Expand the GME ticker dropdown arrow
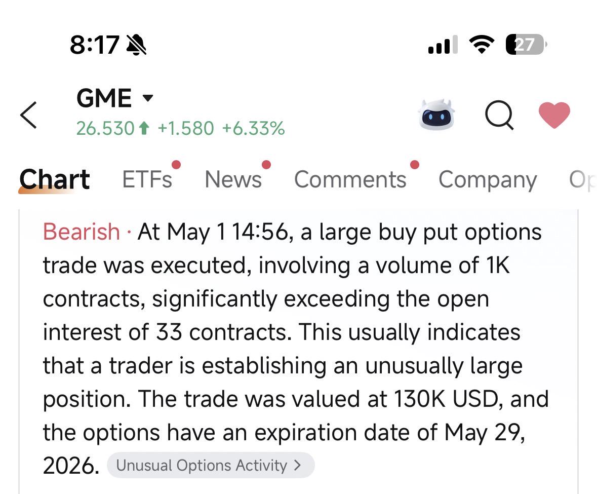 [x=148, y=98]
